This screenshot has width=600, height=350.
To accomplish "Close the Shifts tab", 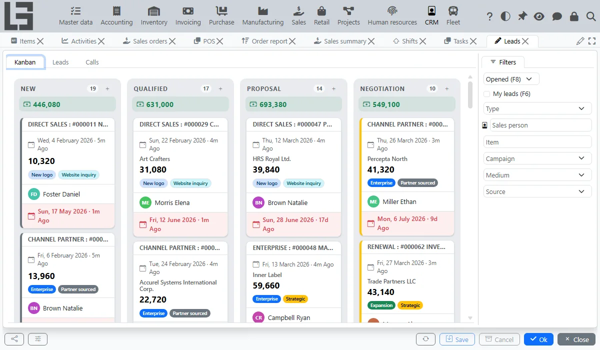I will coord(423,41).
